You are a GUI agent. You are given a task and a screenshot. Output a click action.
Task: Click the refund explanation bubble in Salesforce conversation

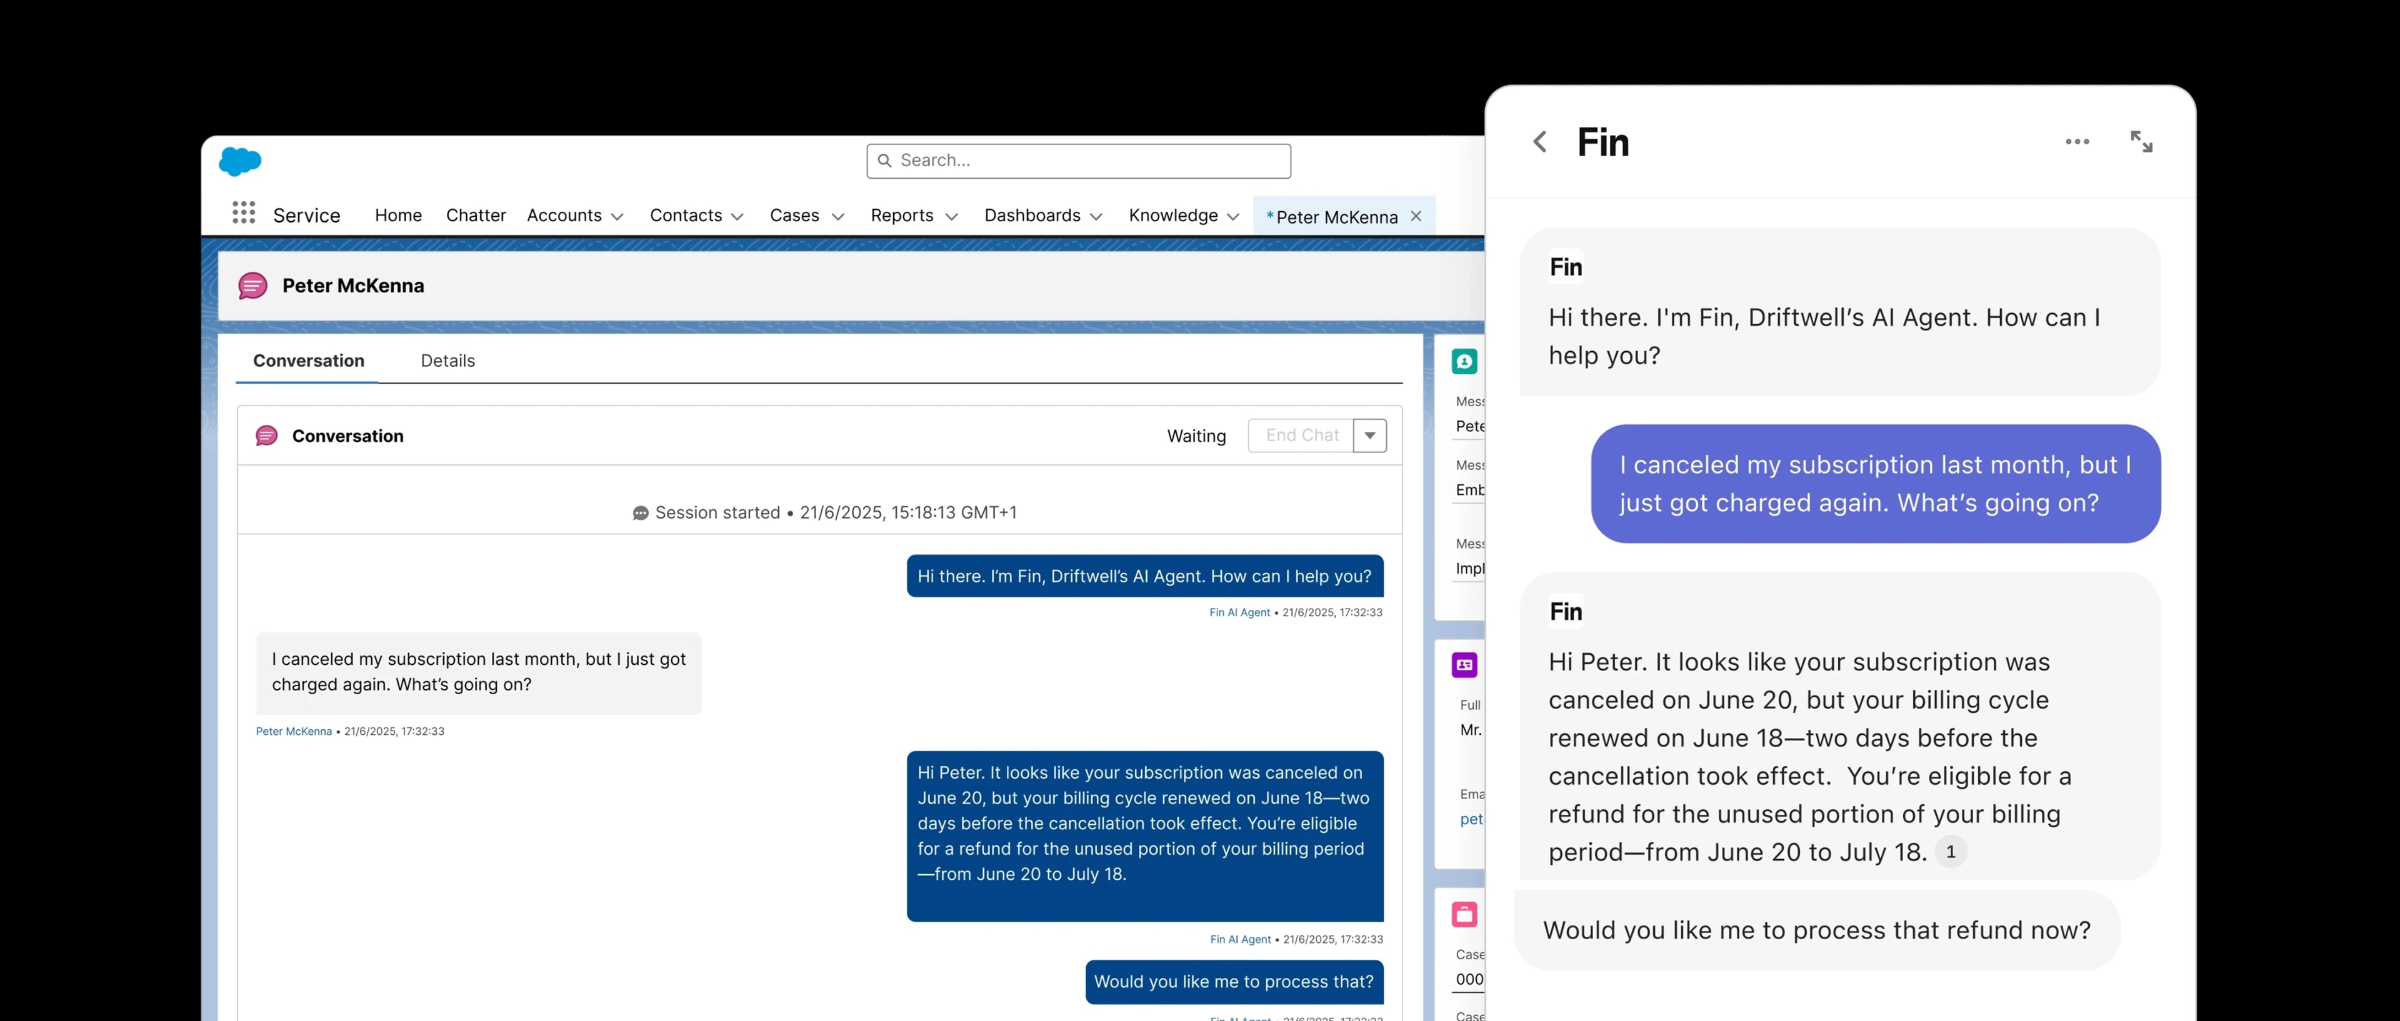click(x=1145, y=837)
